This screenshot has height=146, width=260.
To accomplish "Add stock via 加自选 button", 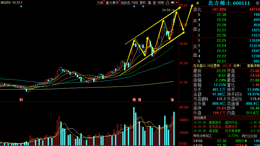I will coord(125,3).
